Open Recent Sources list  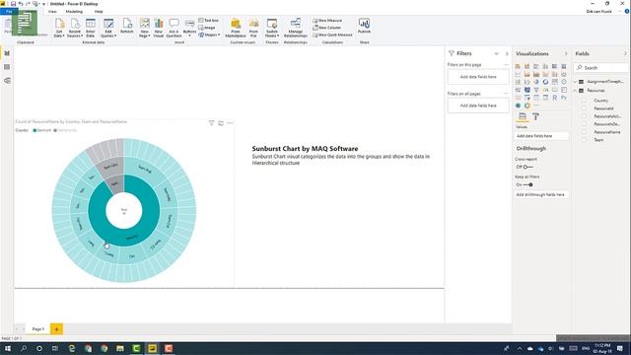coord(75,28)
